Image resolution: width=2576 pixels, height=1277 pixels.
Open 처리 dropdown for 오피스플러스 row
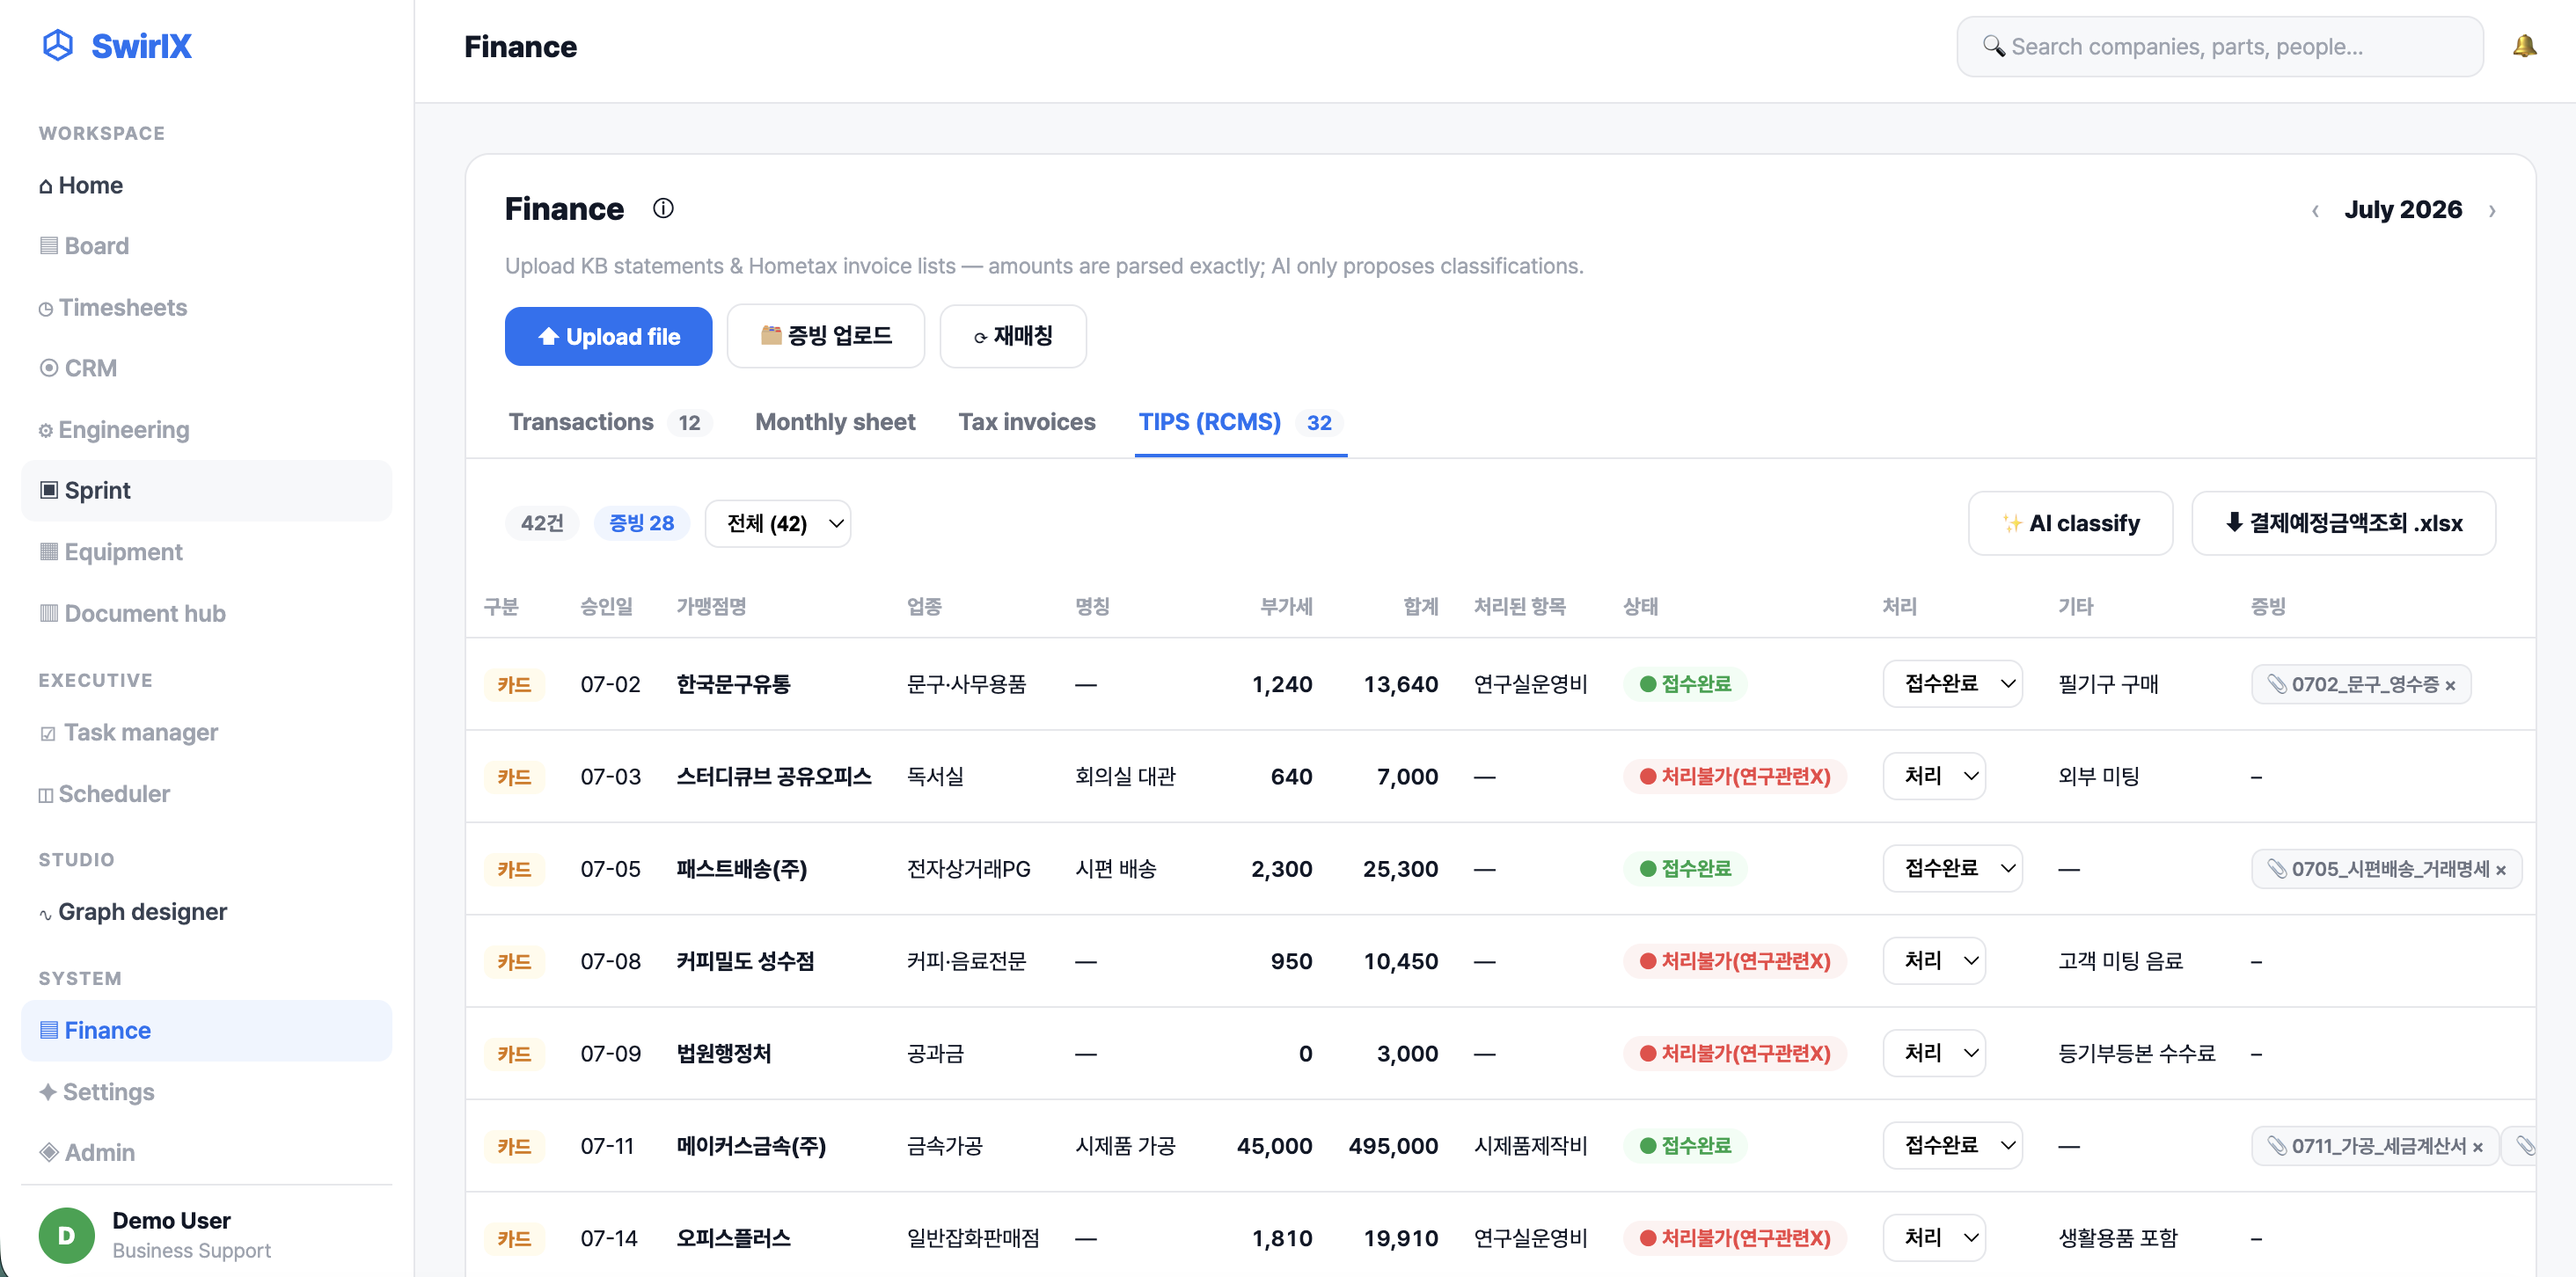[1933, 1238]
